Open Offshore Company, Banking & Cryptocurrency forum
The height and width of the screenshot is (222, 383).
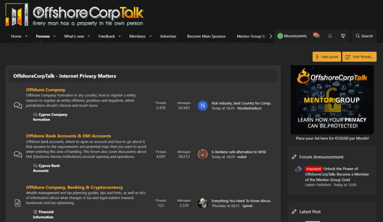[74, 187]
